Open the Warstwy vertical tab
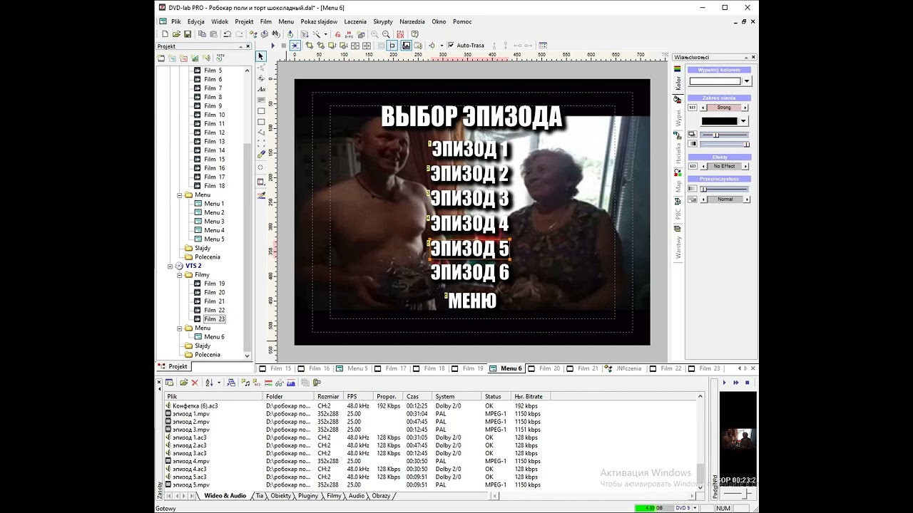 tap(678, 242)
